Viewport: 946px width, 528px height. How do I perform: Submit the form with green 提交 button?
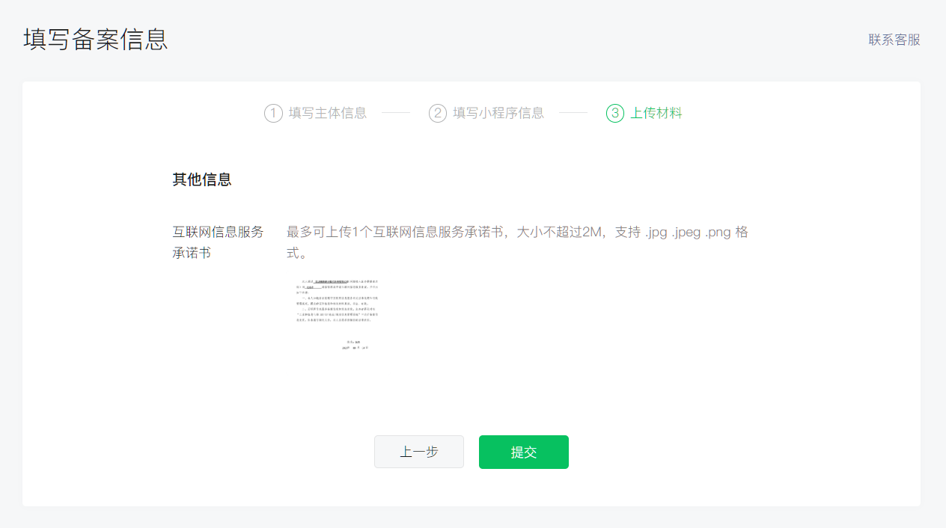pyautogui.click(x=523, y=452)
